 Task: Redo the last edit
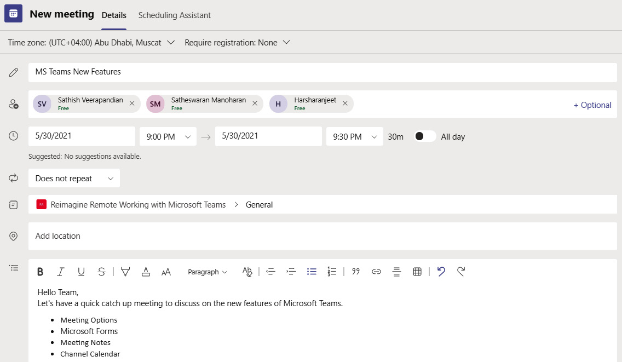(x=461, y=272)
